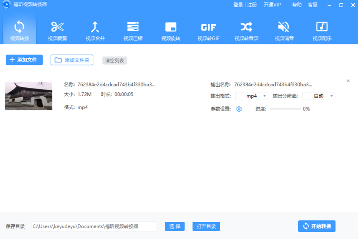Click the video thumbnail preview
This screenshot has height=239, width=358.
(28, 96)
